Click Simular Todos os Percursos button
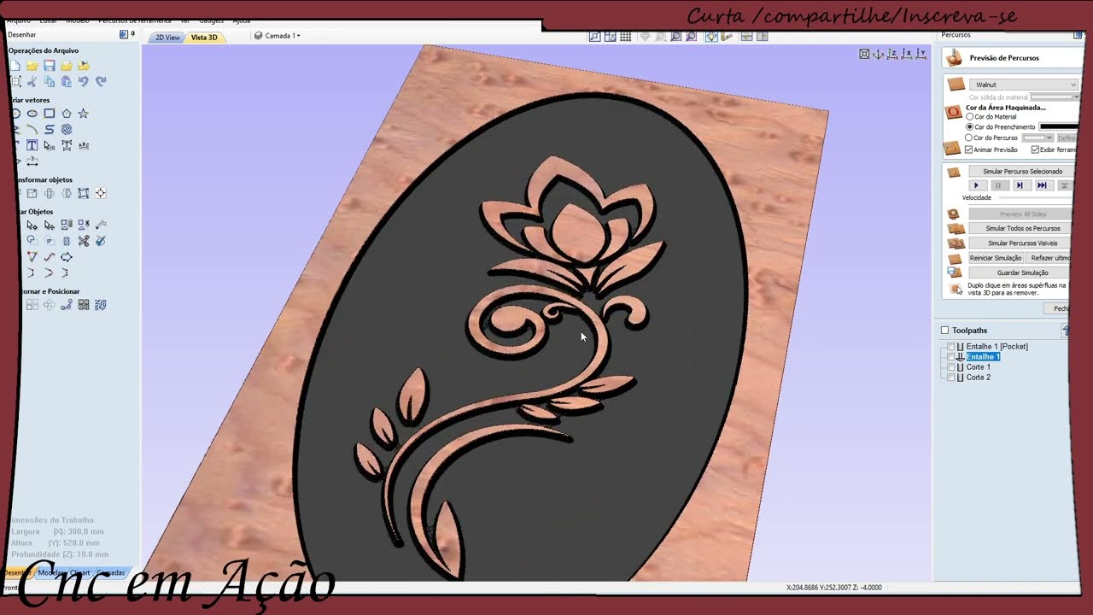 coord(1022,229)
